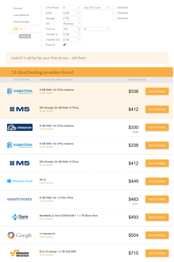Uncheck the Fixed IP checkbox
Screen dimensions: 174x262
tap(65, 45)
